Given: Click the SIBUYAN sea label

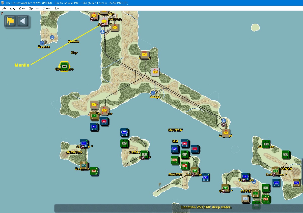Looking at the screenshot, I should click(x=175, y=130).
